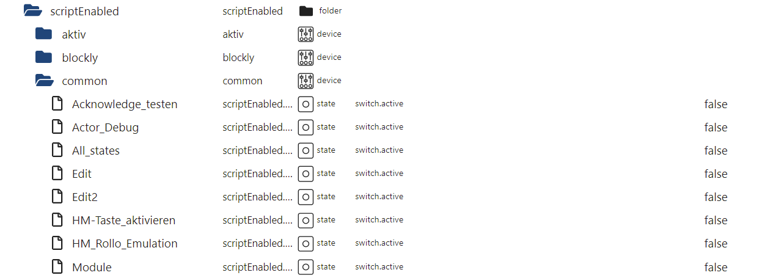The height and width of the screenshot is (278, 773).
Task: Select the All_states tree item
Action: pos(96,150)
